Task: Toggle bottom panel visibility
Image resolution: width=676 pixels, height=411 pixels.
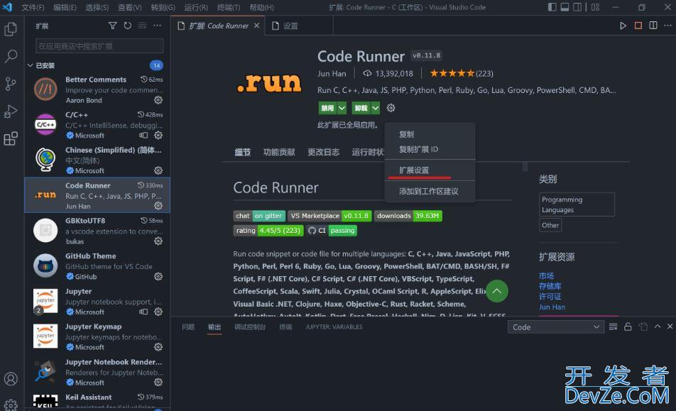Action: [565, 7]
